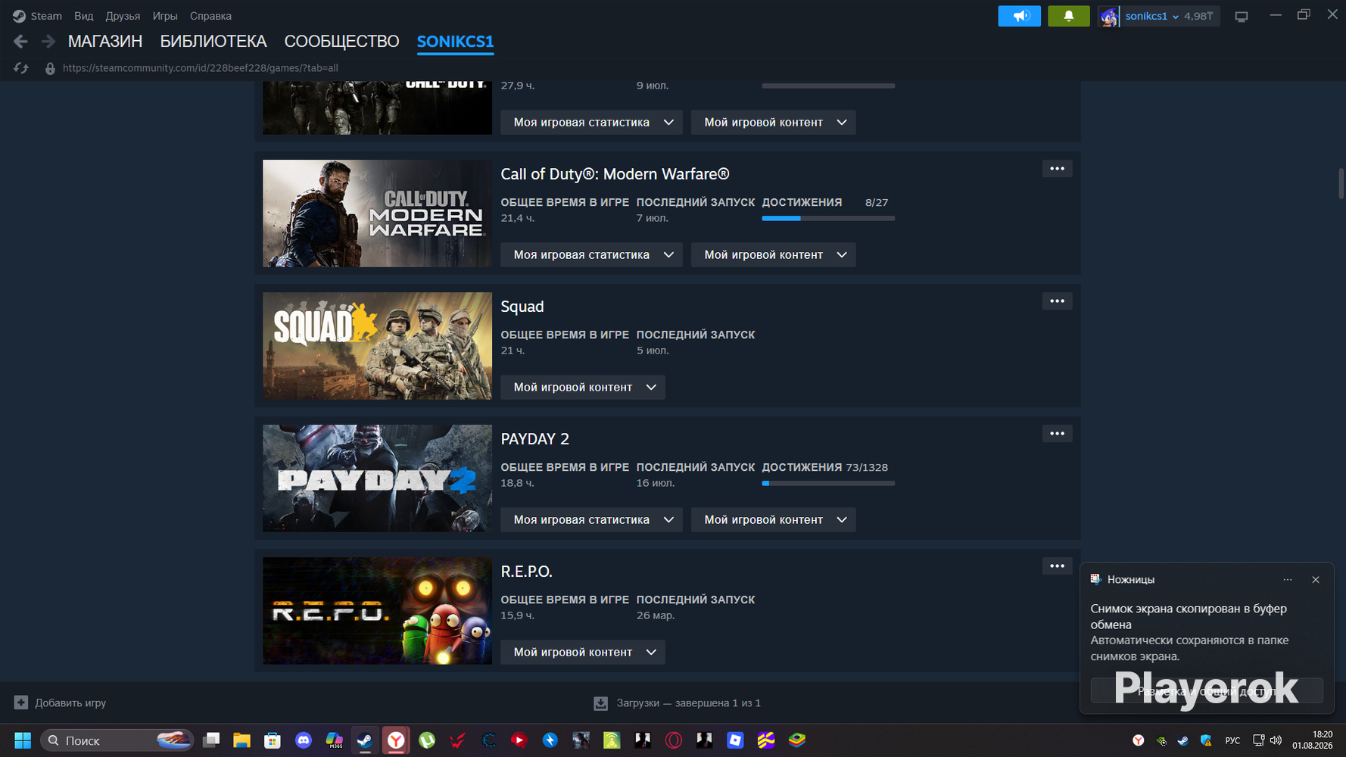Click the Добавить игру button
1346x757 pixels.
[x=61, y=702]
